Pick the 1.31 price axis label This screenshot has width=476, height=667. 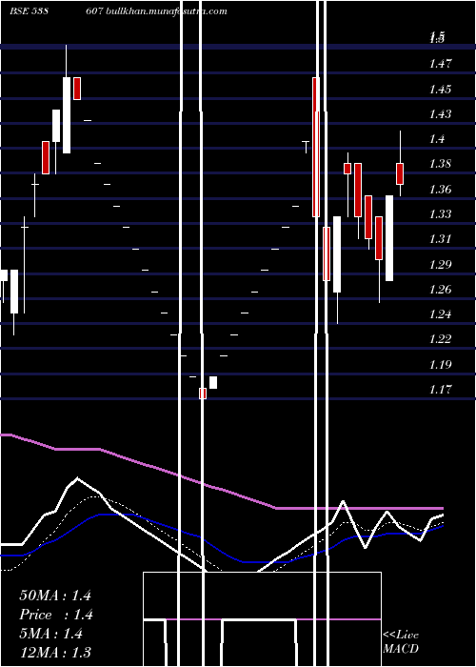click(x=441, y=239)
